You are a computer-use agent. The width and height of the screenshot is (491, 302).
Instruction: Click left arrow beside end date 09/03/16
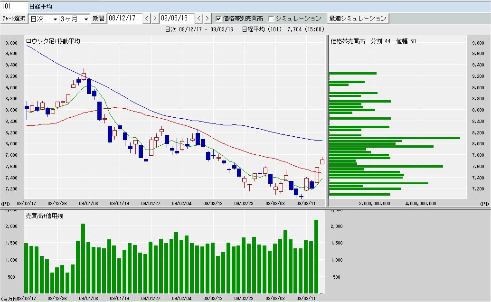coord(199,19)
